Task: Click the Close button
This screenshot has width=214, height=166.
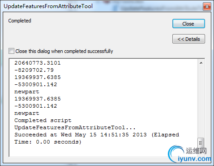Action: pos(188,24)
